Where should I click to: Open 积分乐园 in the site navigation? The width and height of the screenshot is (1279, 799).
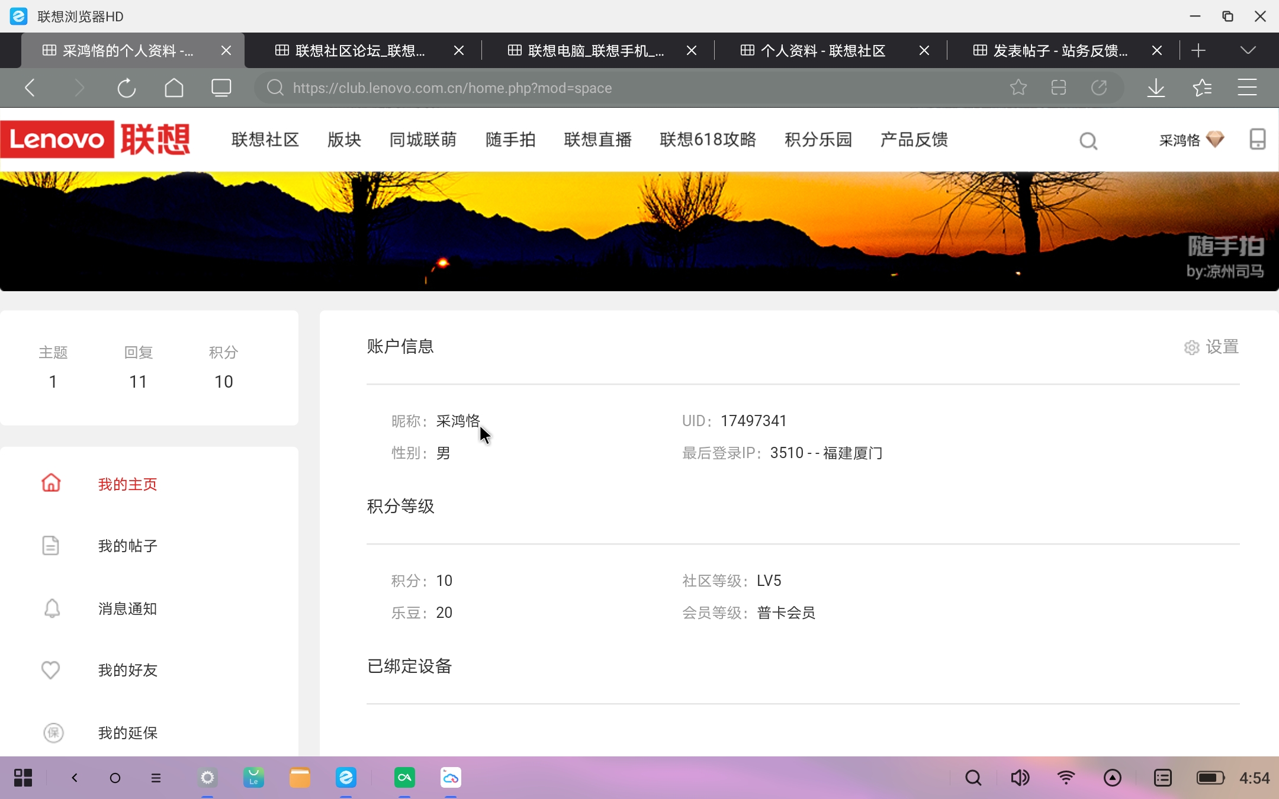(x=818, y=140)
